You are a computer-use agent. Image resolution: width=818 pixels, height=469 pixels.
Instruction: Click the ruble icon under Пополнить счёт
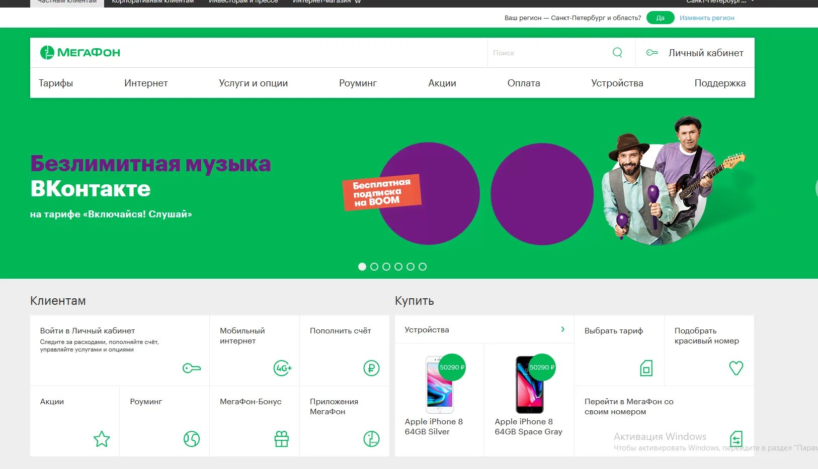[x=371, y=368]
